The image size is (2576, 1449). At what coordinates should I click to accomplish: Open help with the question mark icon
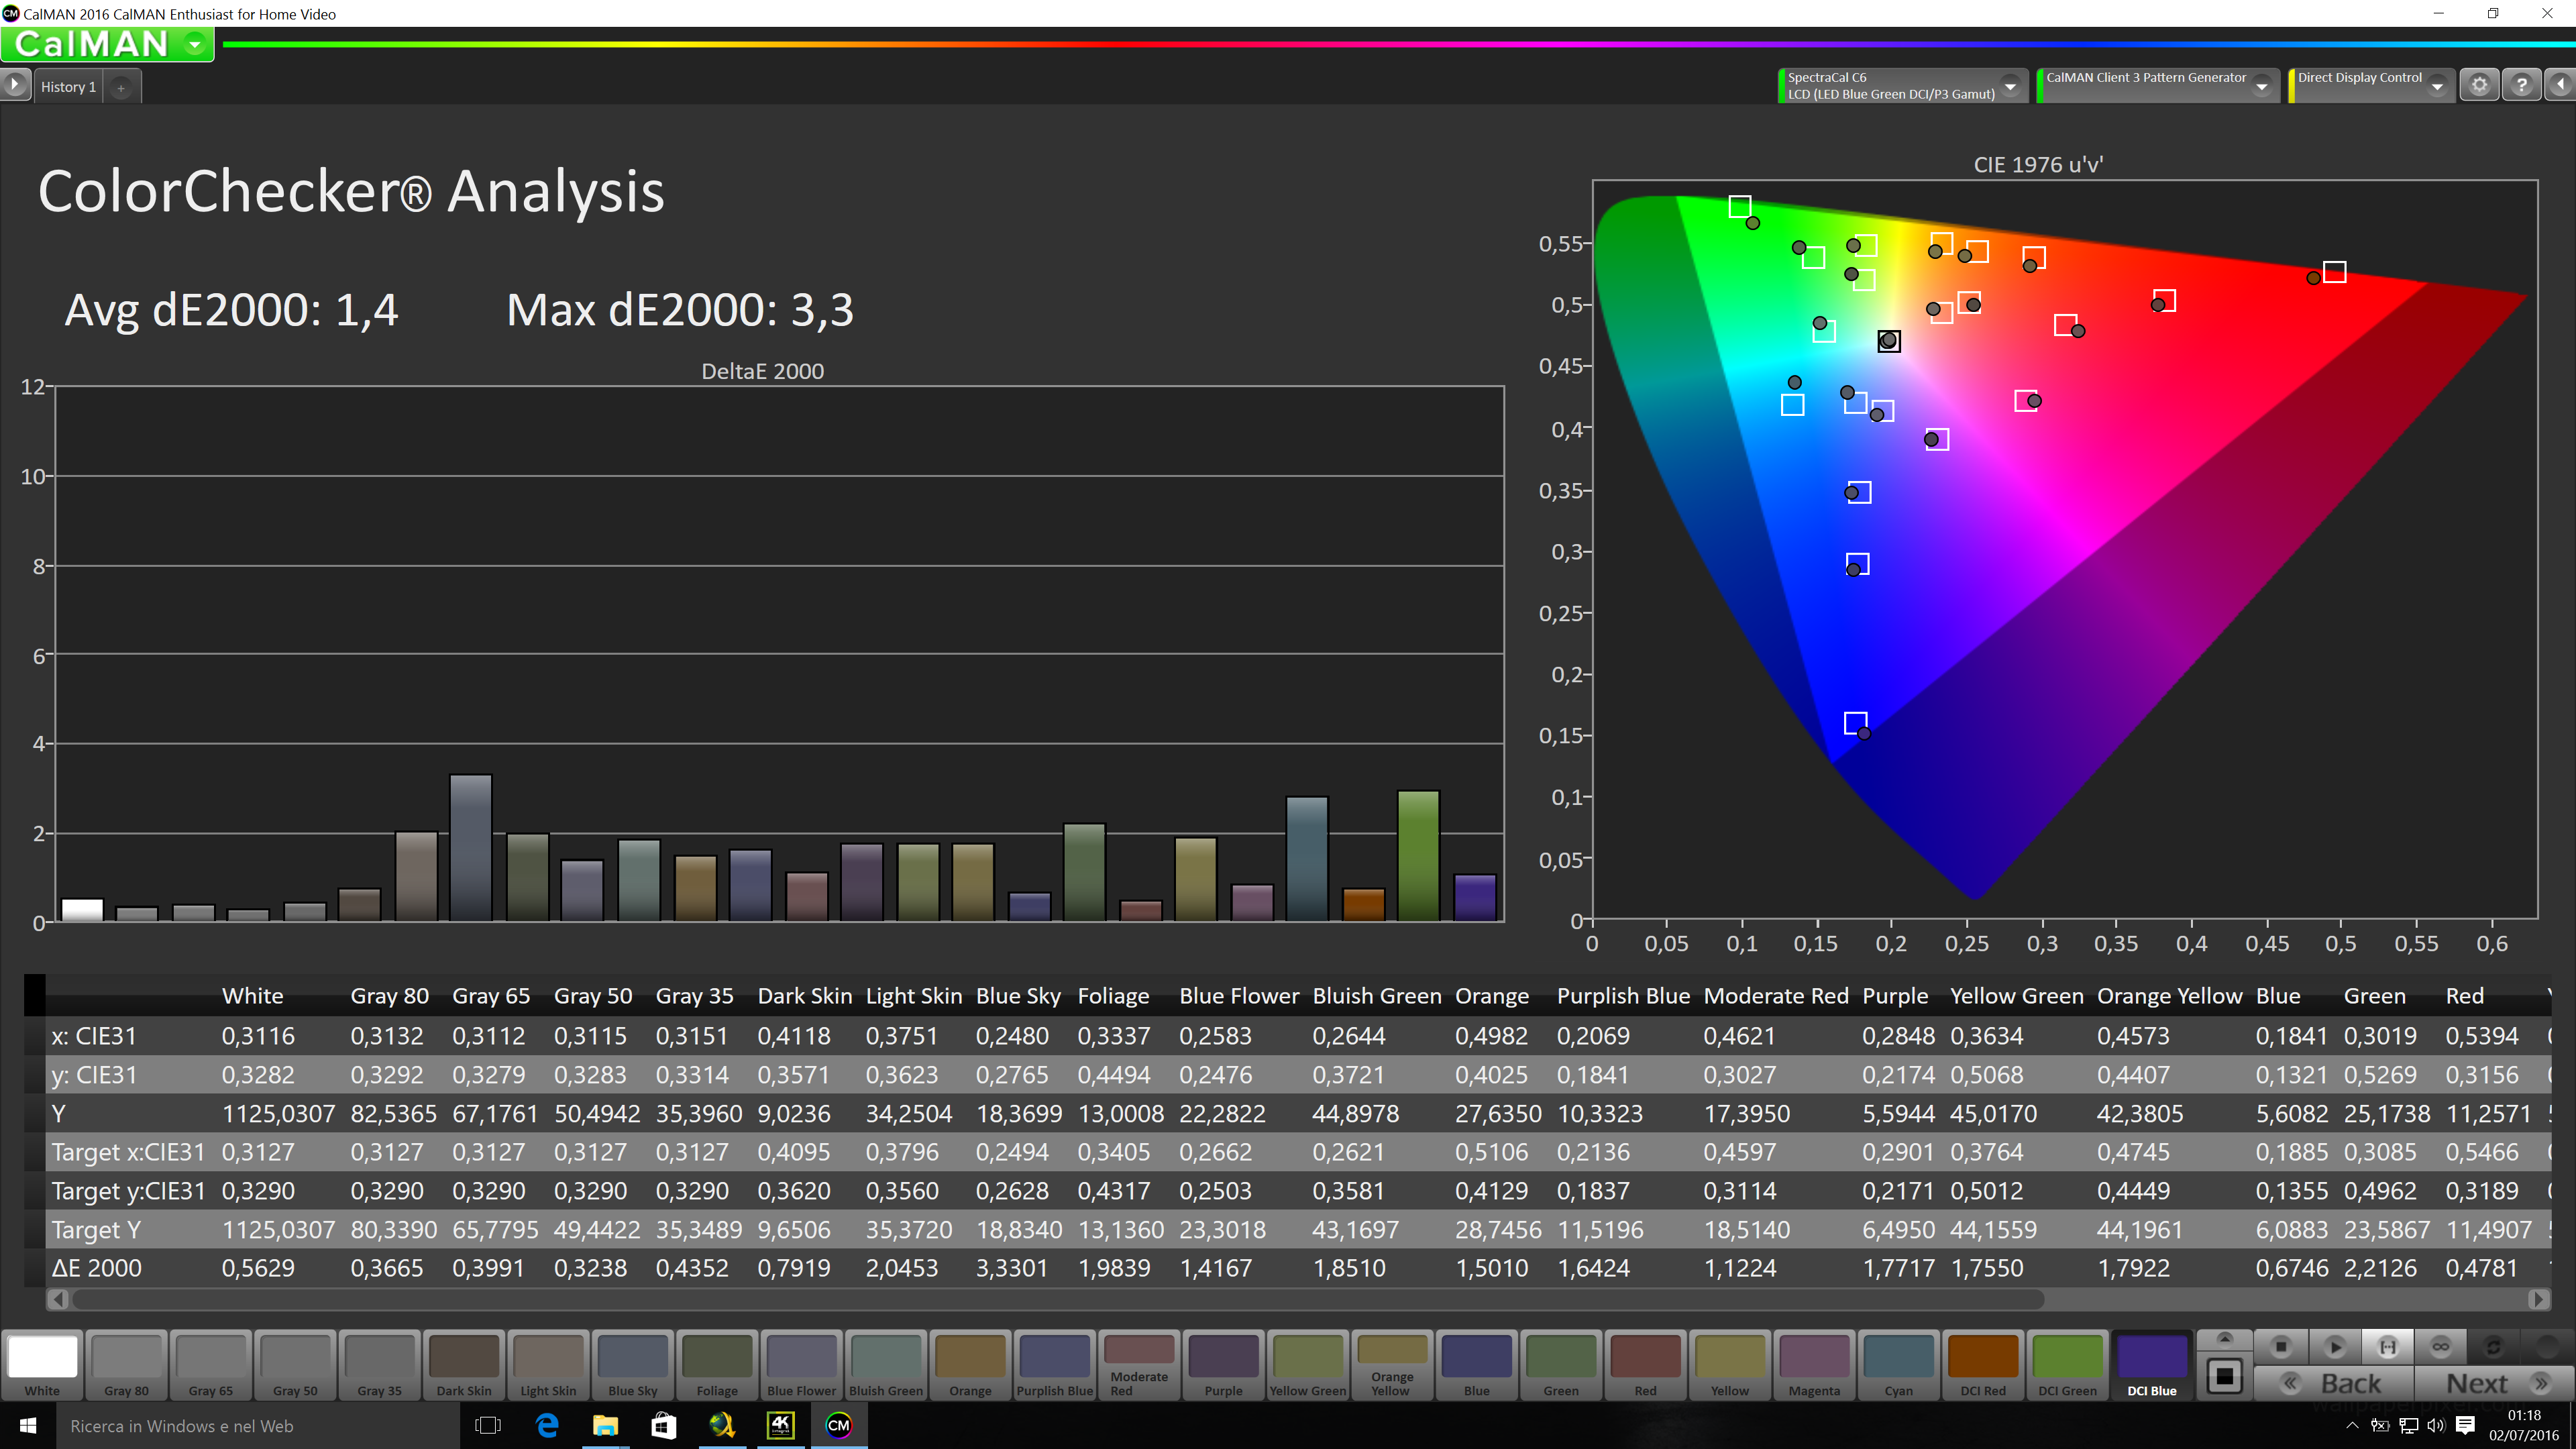pos(2521,86)
